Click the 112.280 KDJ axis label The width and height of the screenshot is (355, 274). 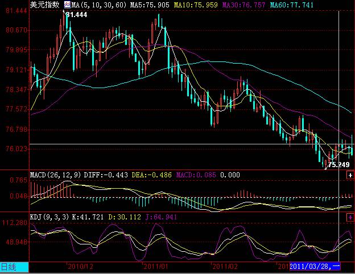click(x=14, y=223)
